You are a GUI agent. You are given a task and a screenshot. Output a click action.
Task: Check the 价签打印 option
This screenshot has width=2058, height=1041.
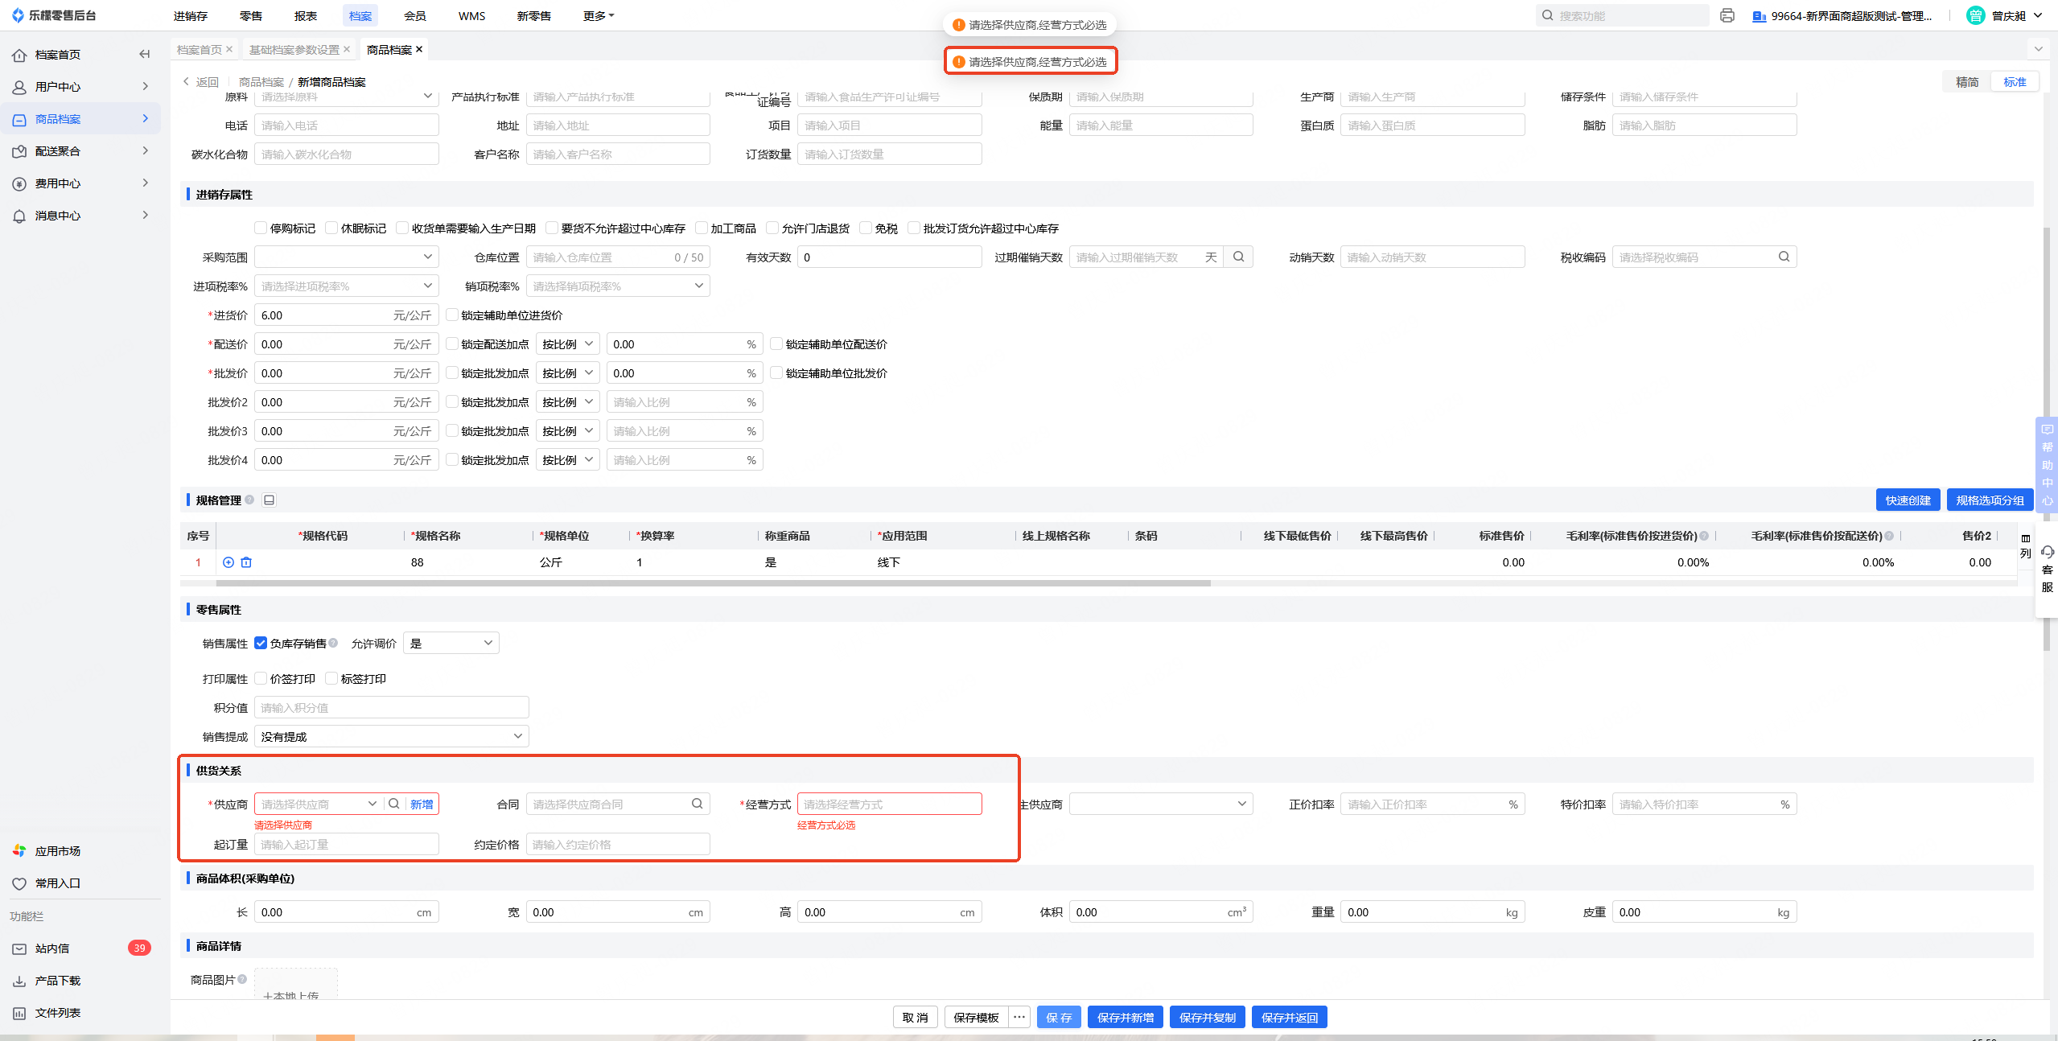pos(261,679)
